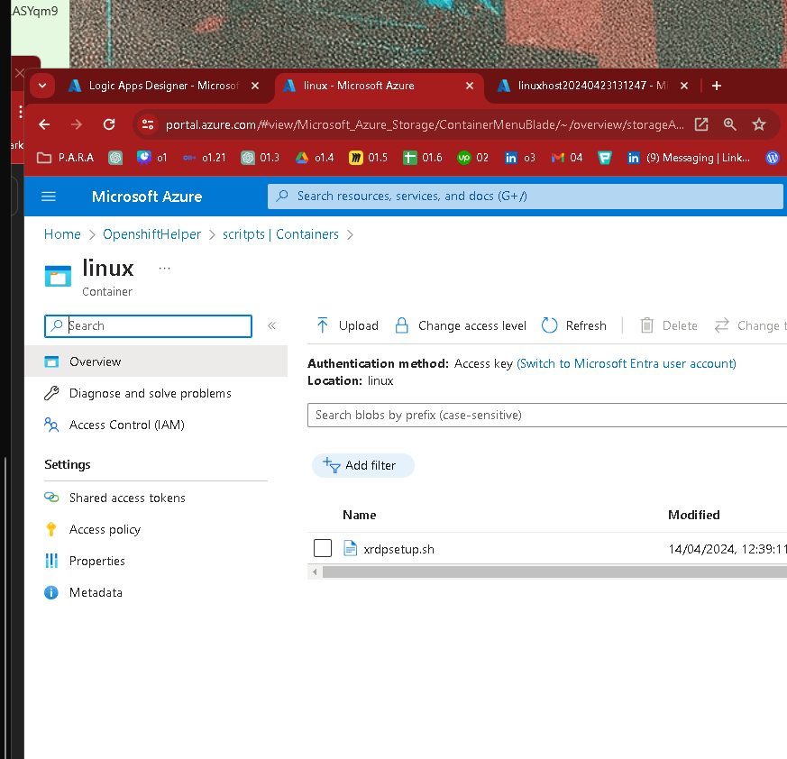Open the 01.6 bookmark
The width and height of the screenshot is (787, 759).
coord(423,158)
